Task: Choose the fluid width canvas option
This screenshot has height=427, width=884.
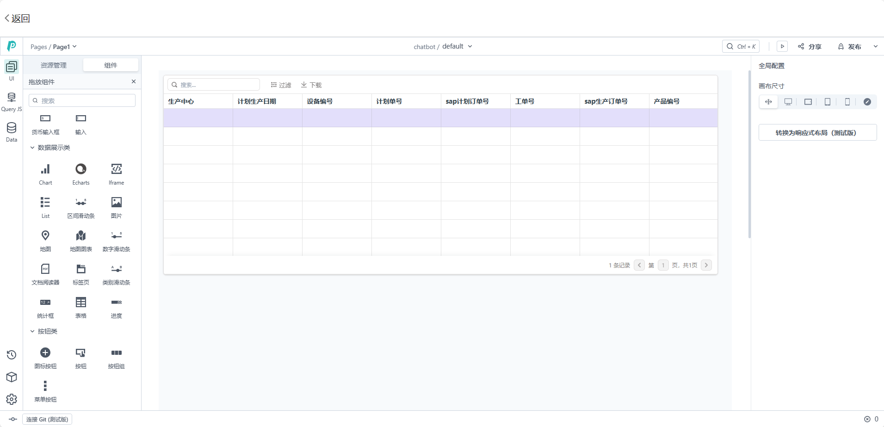Action: (768, 102)
